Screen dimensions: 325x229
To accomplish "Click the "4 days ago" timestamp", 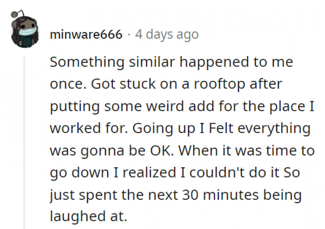I will tap(166, 34).
